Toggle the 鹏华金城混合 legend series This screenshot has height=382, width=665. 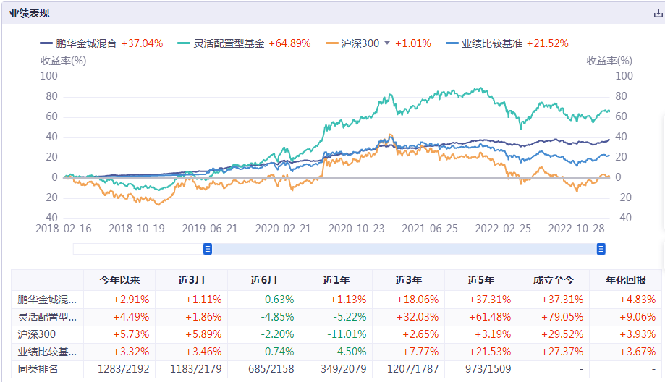coord(85,43)
